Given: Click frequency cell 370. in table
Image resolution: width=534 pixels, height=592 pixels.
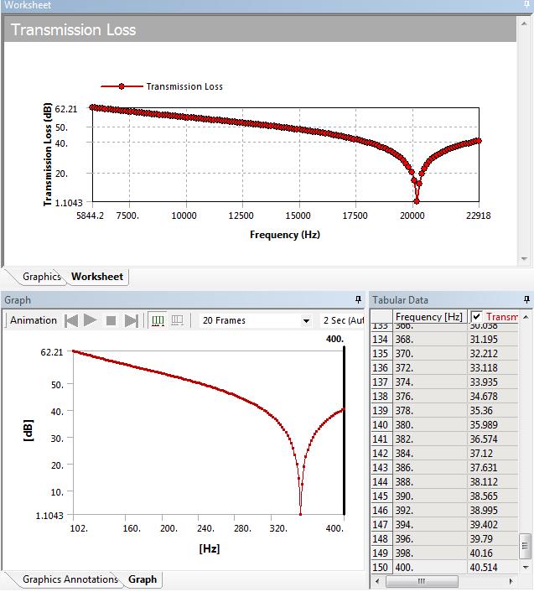Looking at the screenshot, I should (430, 354).
